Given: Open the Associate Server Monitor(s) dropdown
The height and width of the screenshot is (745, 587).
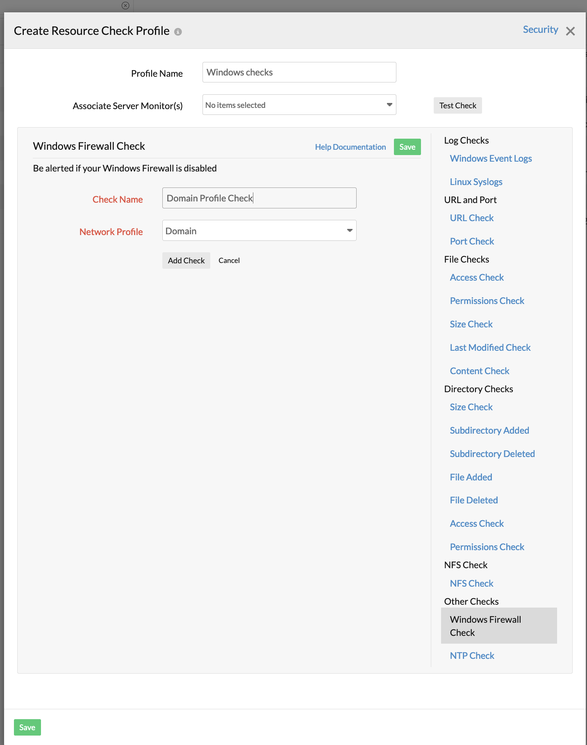Looking at the screenshot, I should tap(299, 105).
